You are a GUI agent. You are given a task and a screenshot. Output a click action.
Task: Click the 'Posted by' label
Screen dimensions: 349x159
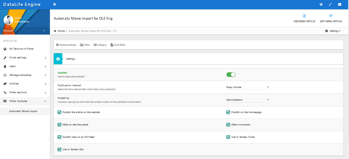coord(64,98)
